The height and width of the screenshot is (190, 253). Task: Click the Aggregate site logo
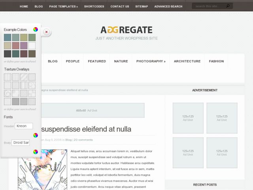(x=126, y=30)
